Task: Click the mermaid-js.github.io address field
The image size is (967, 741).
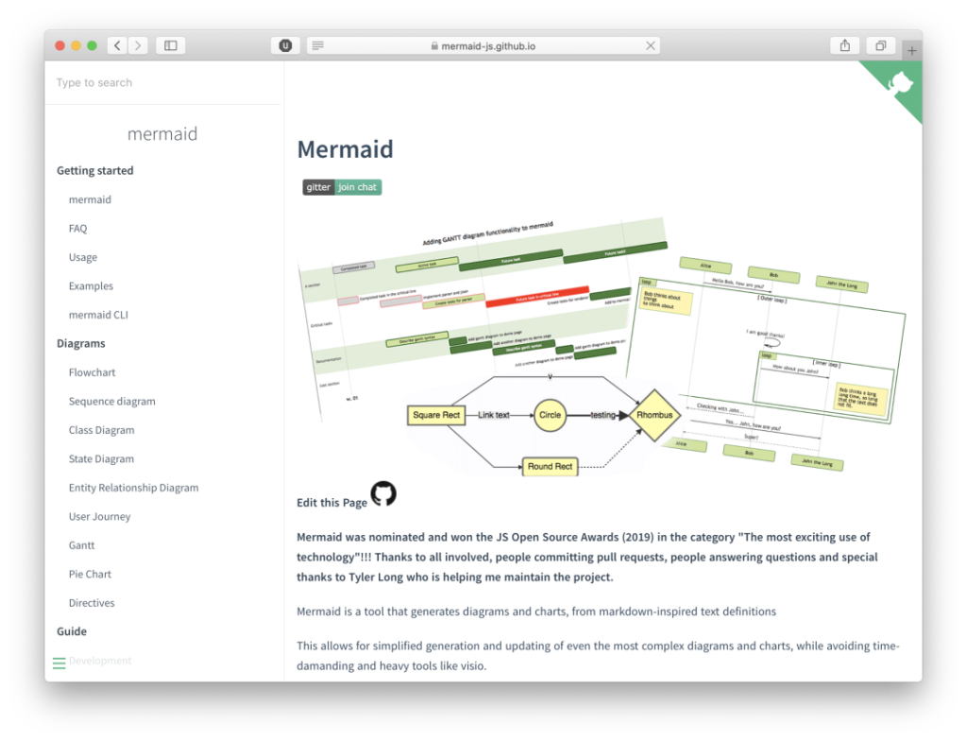Action: click(x=483, y=45)
